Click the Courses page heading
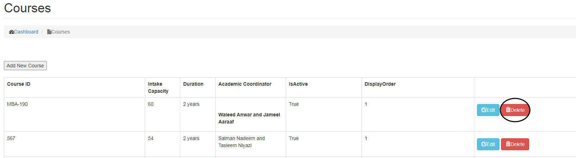This screenshot has width=576, height=158. 27,8
